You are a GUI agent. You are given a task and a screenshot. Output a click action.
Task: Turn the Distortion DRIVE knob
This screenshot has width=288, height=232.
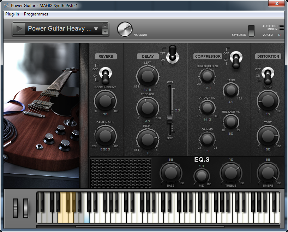pos(268,101)
